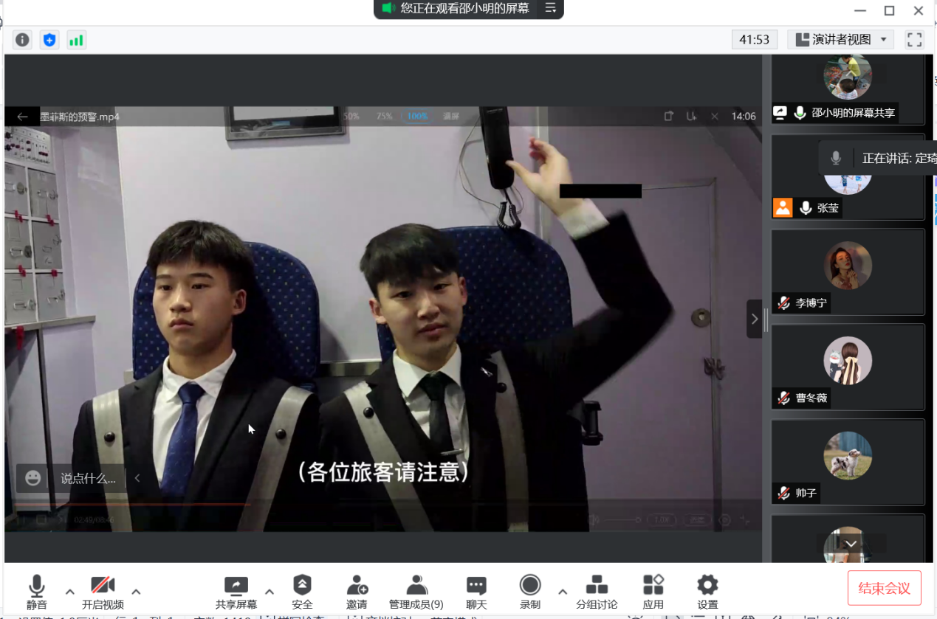Click the back arrow in video player
Image resolution: width=937 pixels, height=619 pixels.
pos(22,117)
